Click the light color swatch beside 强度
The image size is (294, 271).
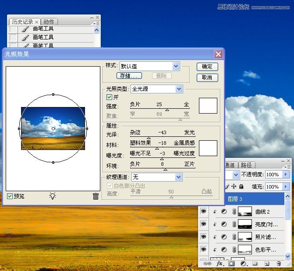click(x=208, y=106)
